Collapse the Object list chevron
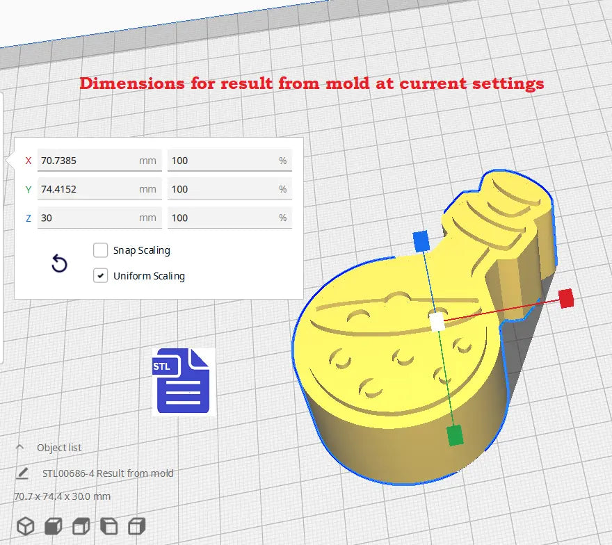 [19, 448]
